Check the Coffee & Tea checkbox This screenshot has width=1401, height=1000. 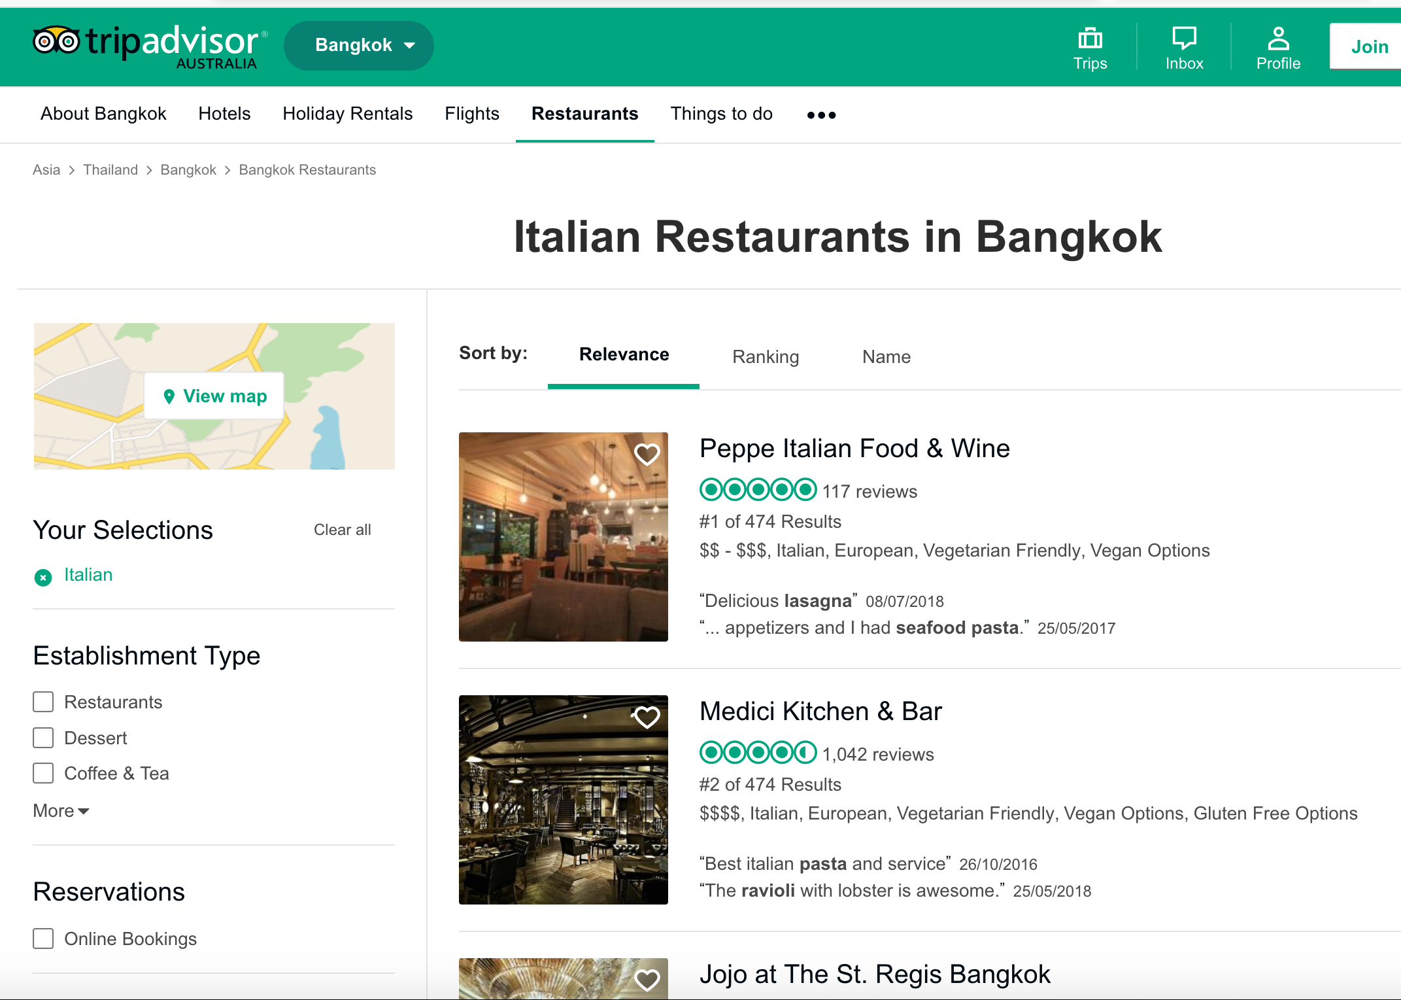point(43,773)
